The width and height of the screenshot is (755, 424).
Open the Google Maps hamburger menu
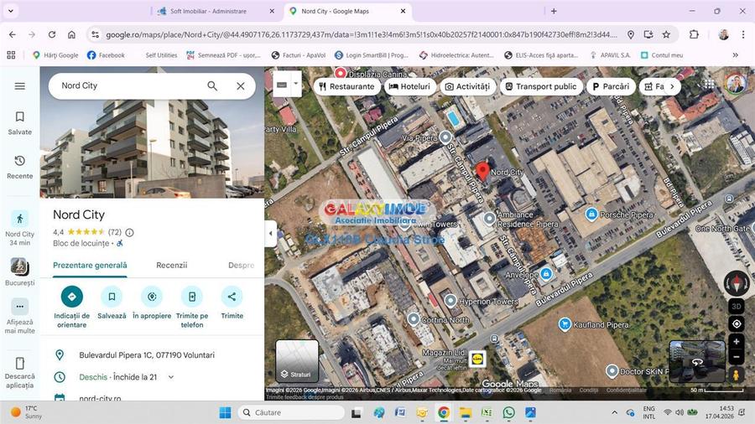tap(20, 86)
